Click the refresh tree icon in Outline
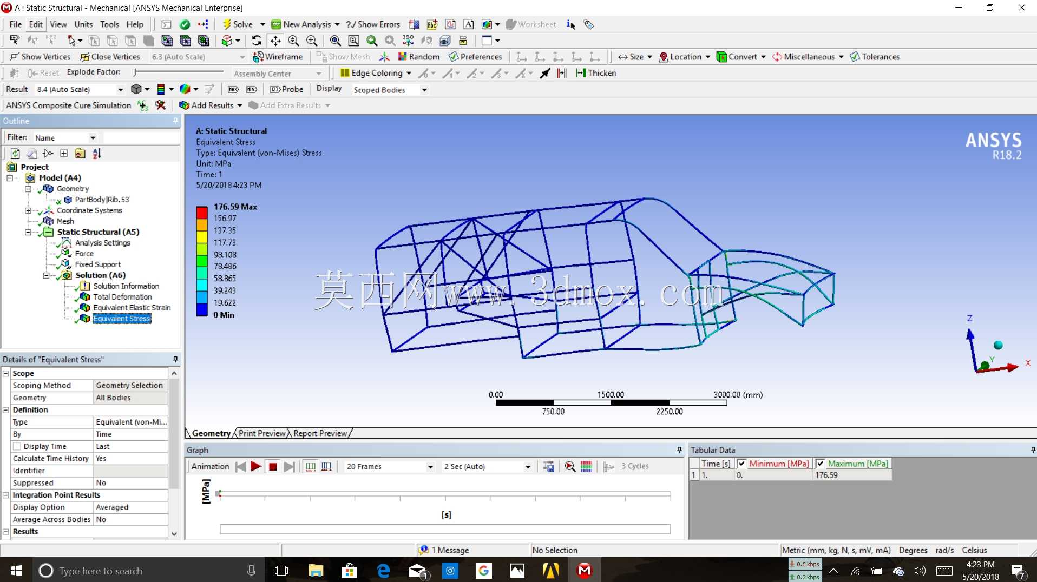 click(15, 154)
